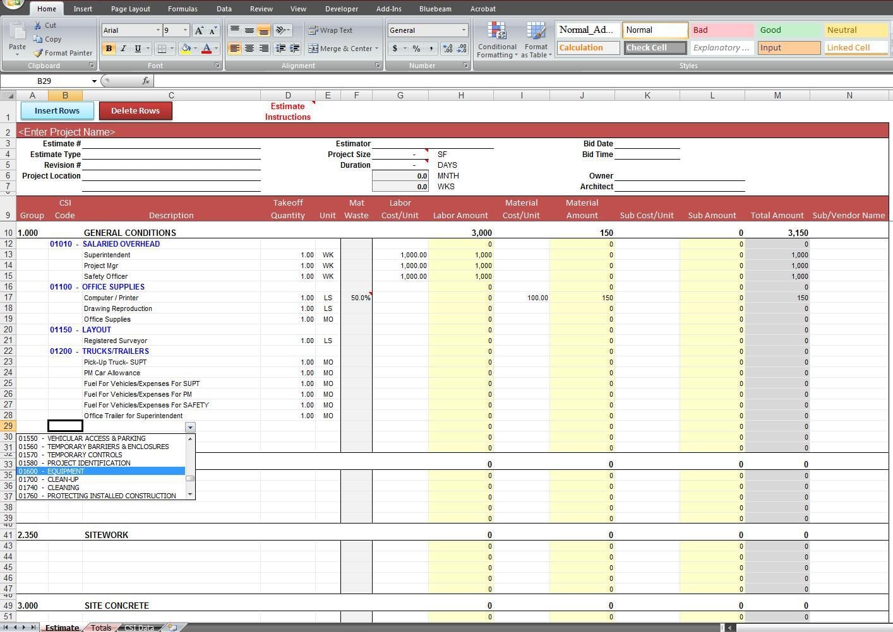Screen dimensions: 893x632
Task: Click the Insert Rows button
Action: point(57,110)
